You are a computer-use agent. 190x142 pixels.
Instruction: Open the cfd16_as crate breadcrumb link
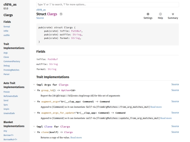41,10
